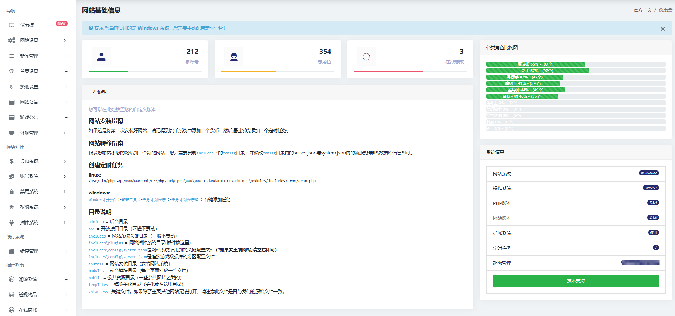This screenshot has width=675, height=316.
Task: Click the 在线总数 spinner circle icon
Action: tap(366, 57)
